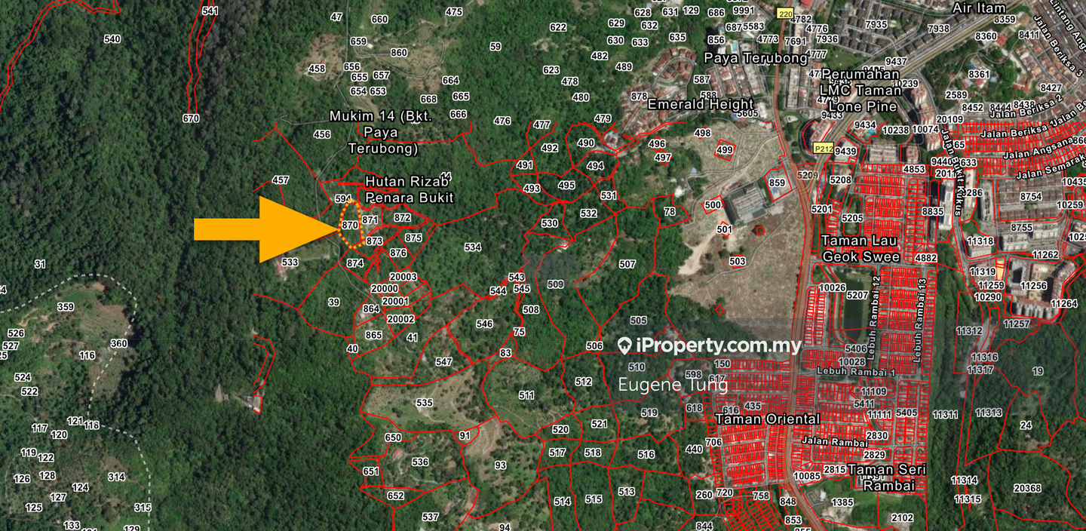Select land lot number 507
Image resolution: width=1086 pixels, height=531 pixels.
tap(627, 264)
